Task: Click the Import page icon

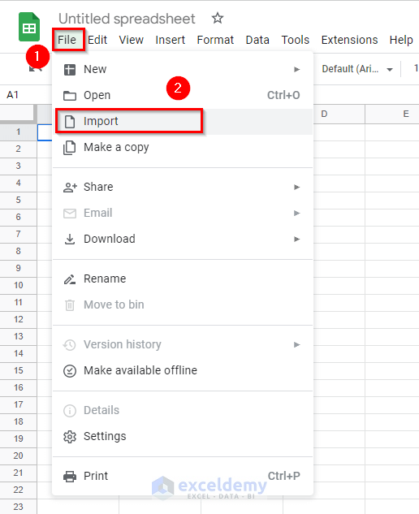Action: tap(70, 121)
